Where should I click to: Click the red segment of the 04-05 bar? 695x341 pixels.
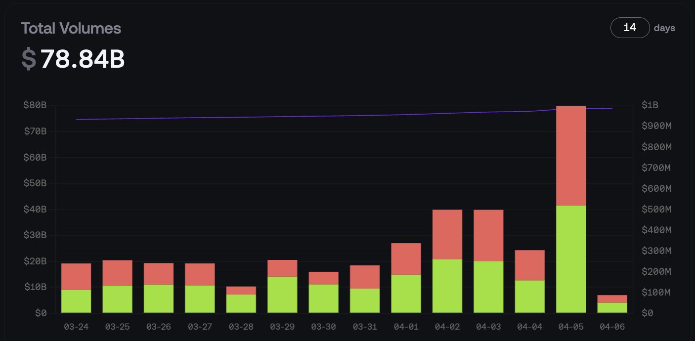pyautogui.click(x=571, y=156)
